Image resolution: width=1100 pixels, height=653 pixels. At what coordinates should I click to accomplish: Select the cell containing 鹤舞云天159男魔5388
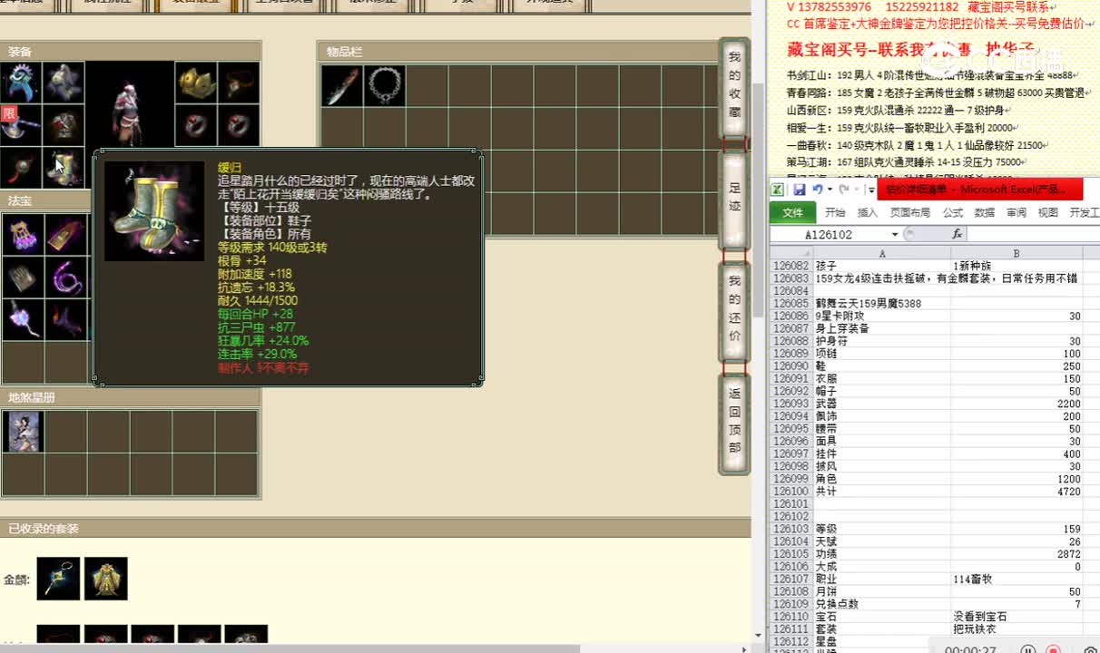882,304
